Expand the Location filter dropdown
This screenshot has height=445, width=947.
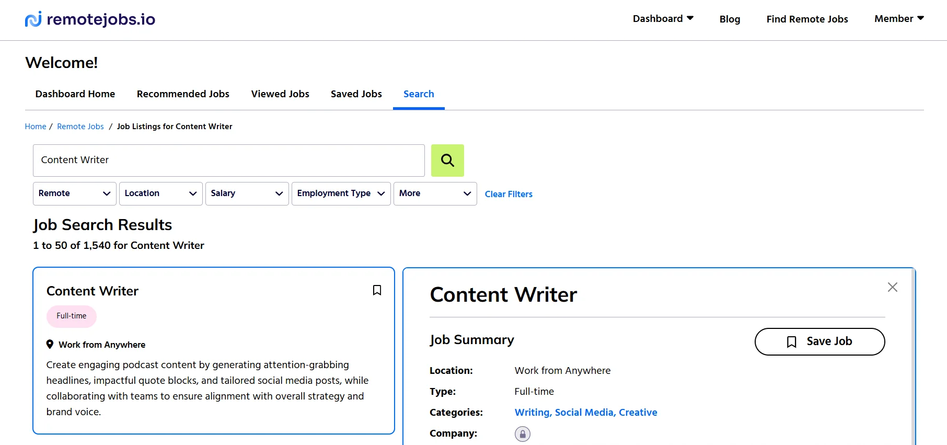pyautogui.click(x=161, y=193)
